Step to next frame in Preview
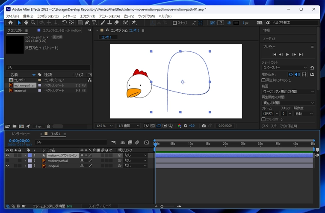This screenshot has height=213, width=325. (294, 55)
